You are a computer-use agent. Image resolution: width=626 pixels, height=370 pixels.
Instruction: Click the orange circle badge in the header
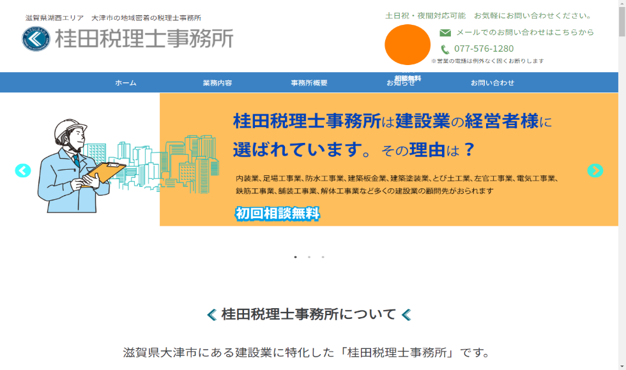pos(408,45)
